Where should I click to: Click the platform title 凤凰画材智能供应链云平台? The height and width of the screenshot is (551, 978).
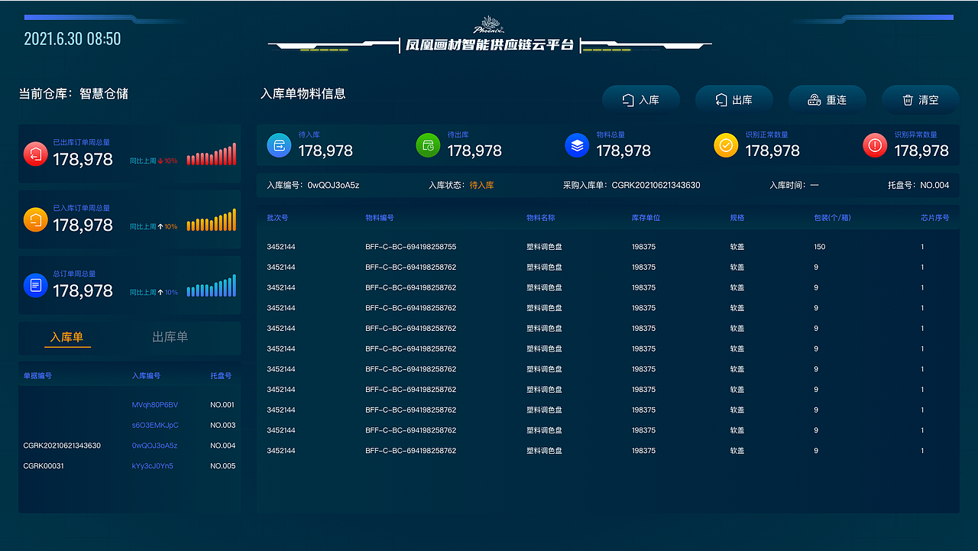point(490,45)
